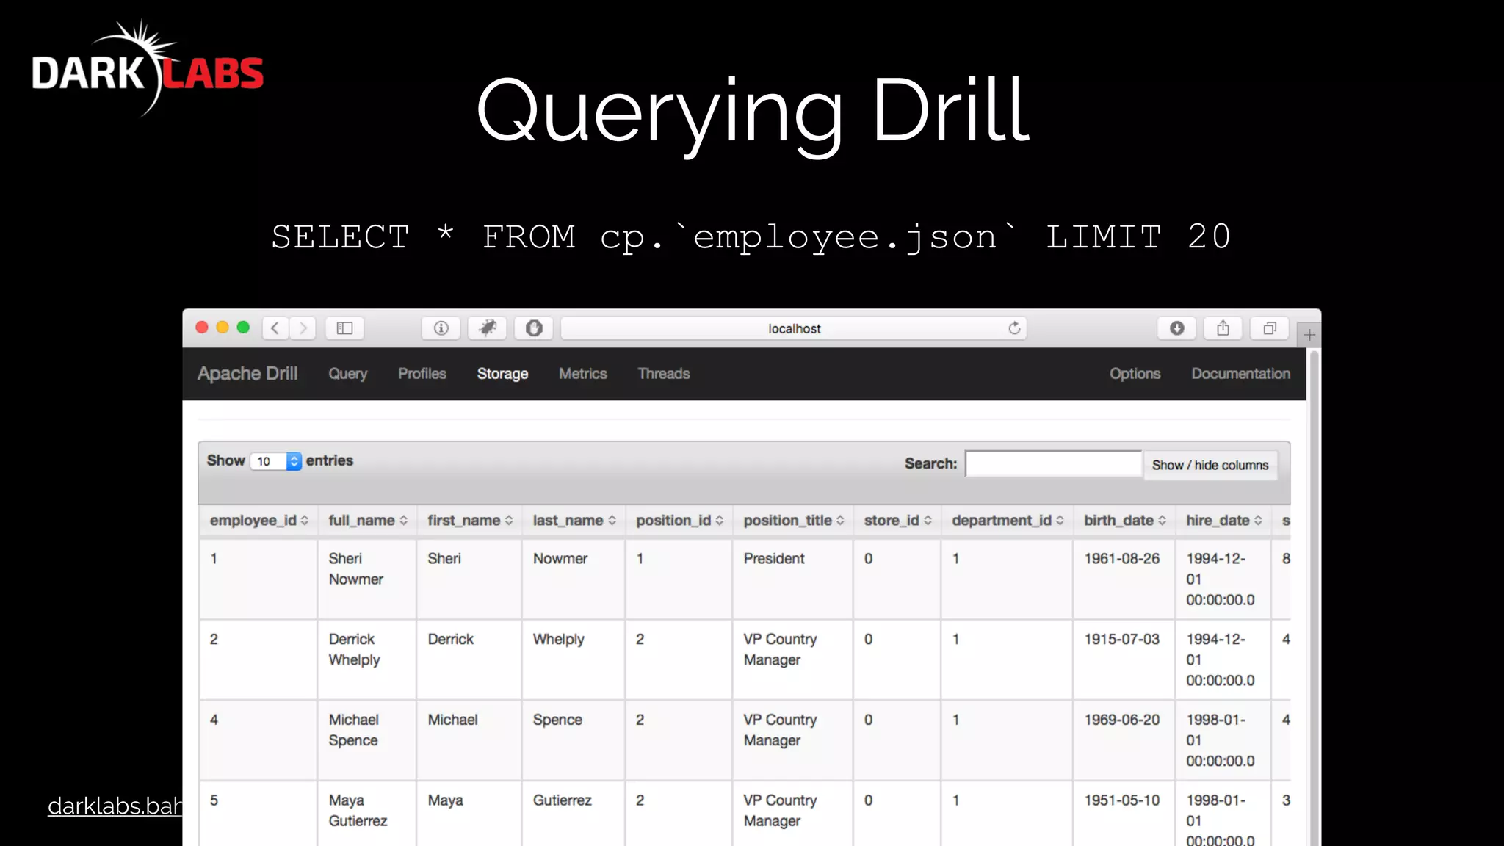Sort by store_id column

[x=897, y=521]
